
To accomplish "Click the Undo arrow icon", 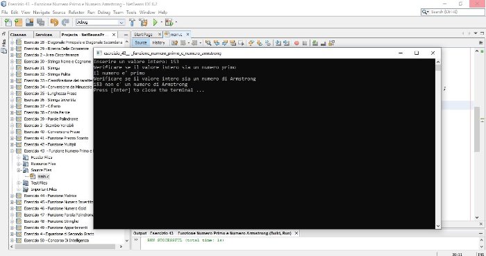I will (54, 22).
